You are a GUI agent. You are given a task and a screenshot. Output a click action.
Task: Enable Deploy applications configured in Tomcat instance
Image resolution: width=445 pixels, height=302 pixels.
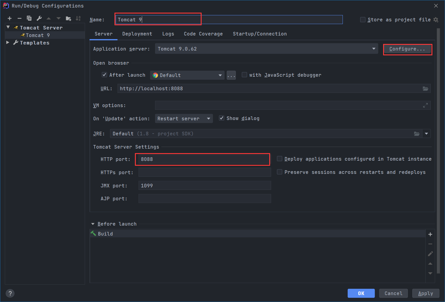279,159
